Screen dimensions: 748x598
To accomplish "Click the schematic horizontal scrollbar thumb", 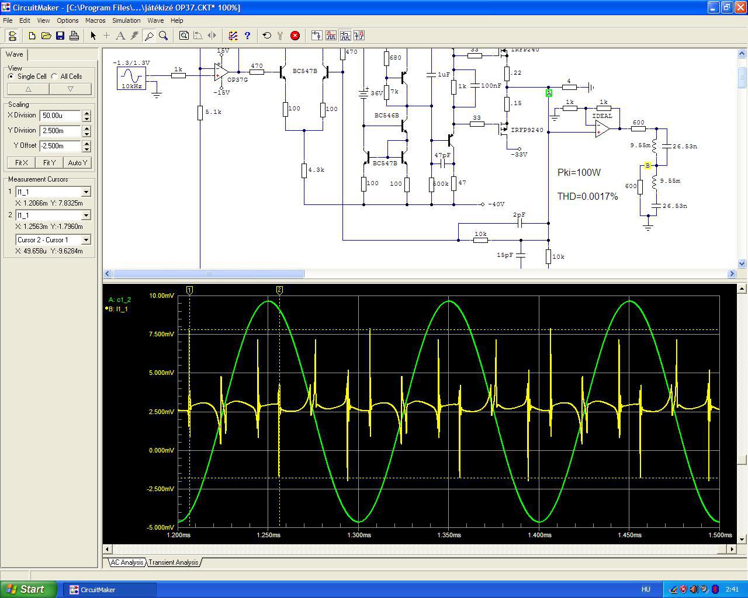I will [208, 274].
